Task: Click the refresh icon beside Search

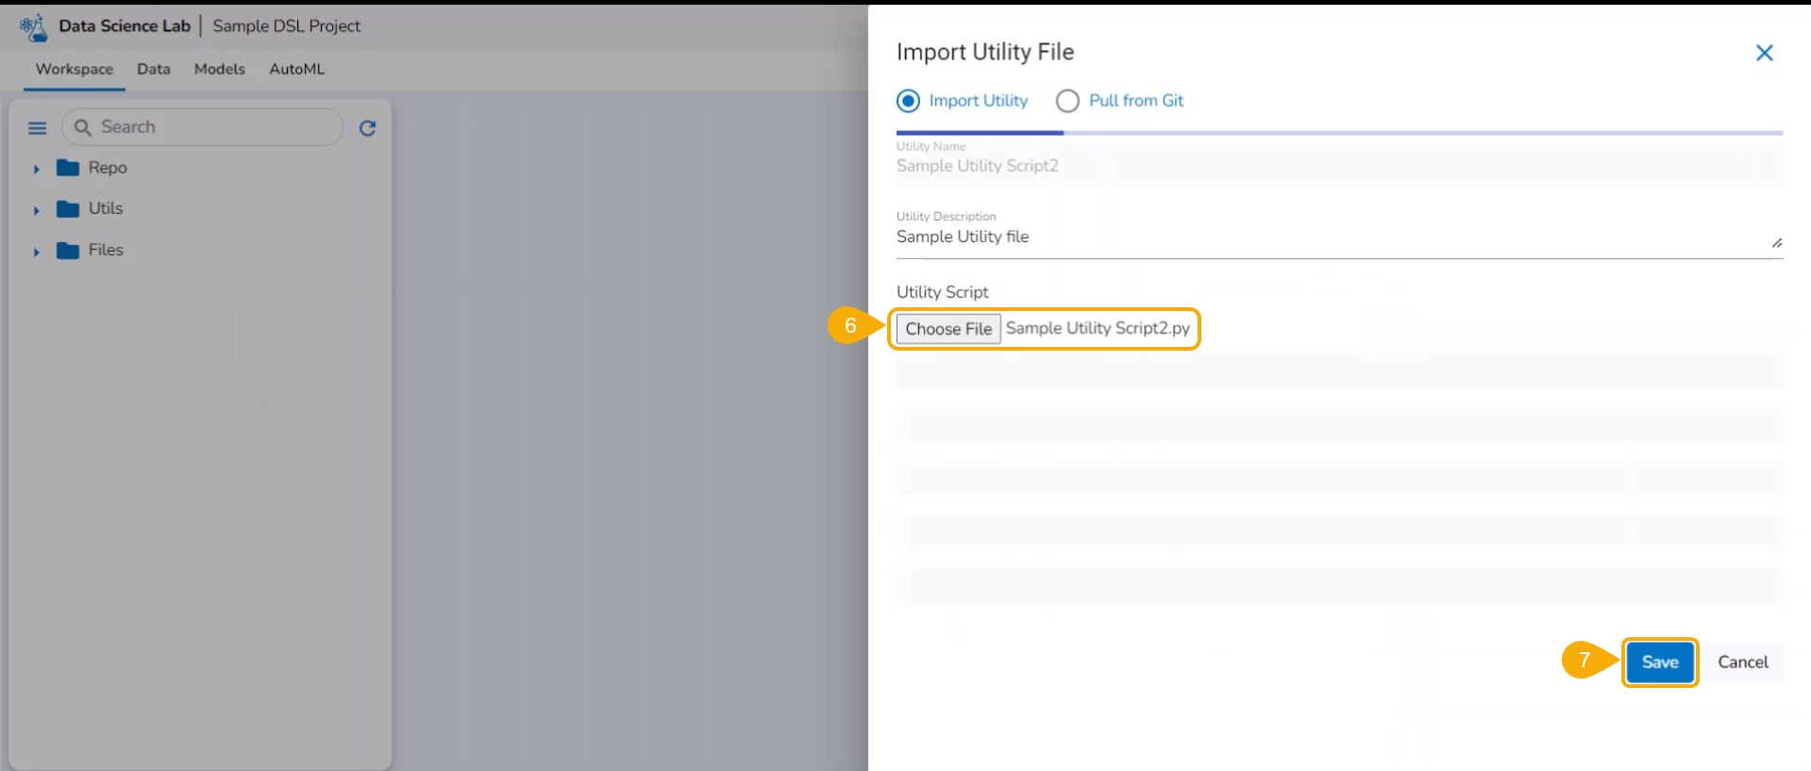Action: (x=368, y=128)
